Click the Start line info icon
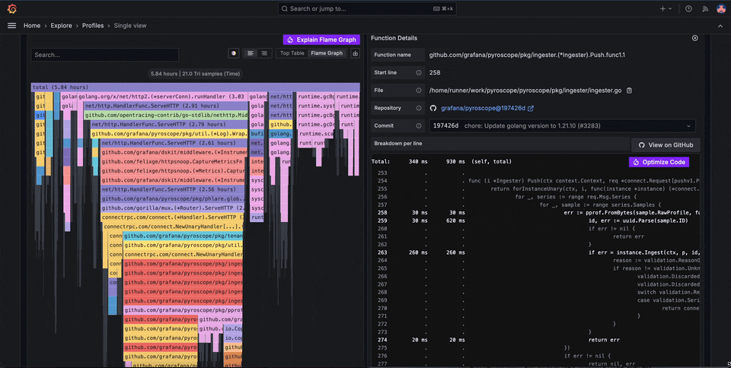Screen dimensions: 731x368 (x=418, y=73)
